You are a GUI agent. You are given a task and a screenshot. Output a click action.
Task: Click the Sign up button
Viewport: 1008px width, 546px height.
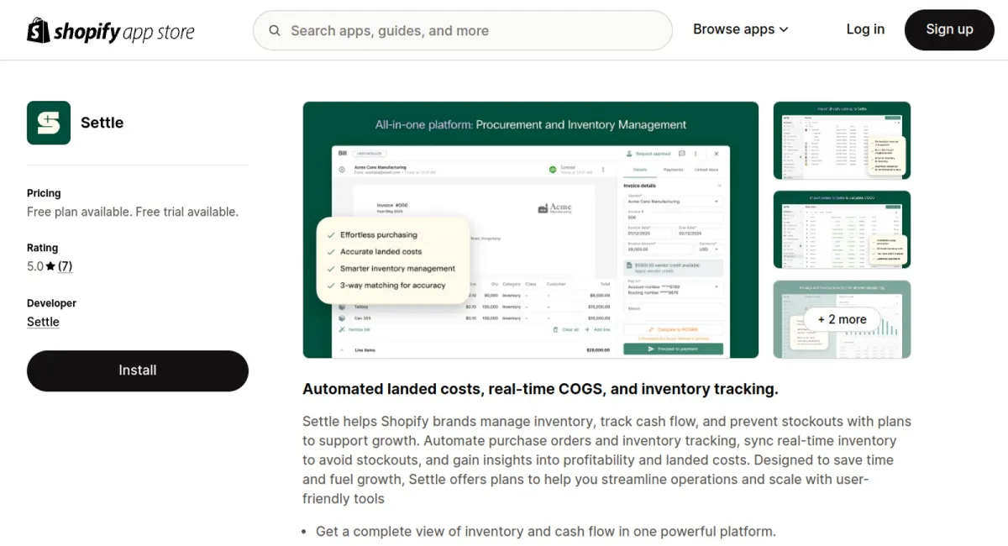(x=949, y=29)
